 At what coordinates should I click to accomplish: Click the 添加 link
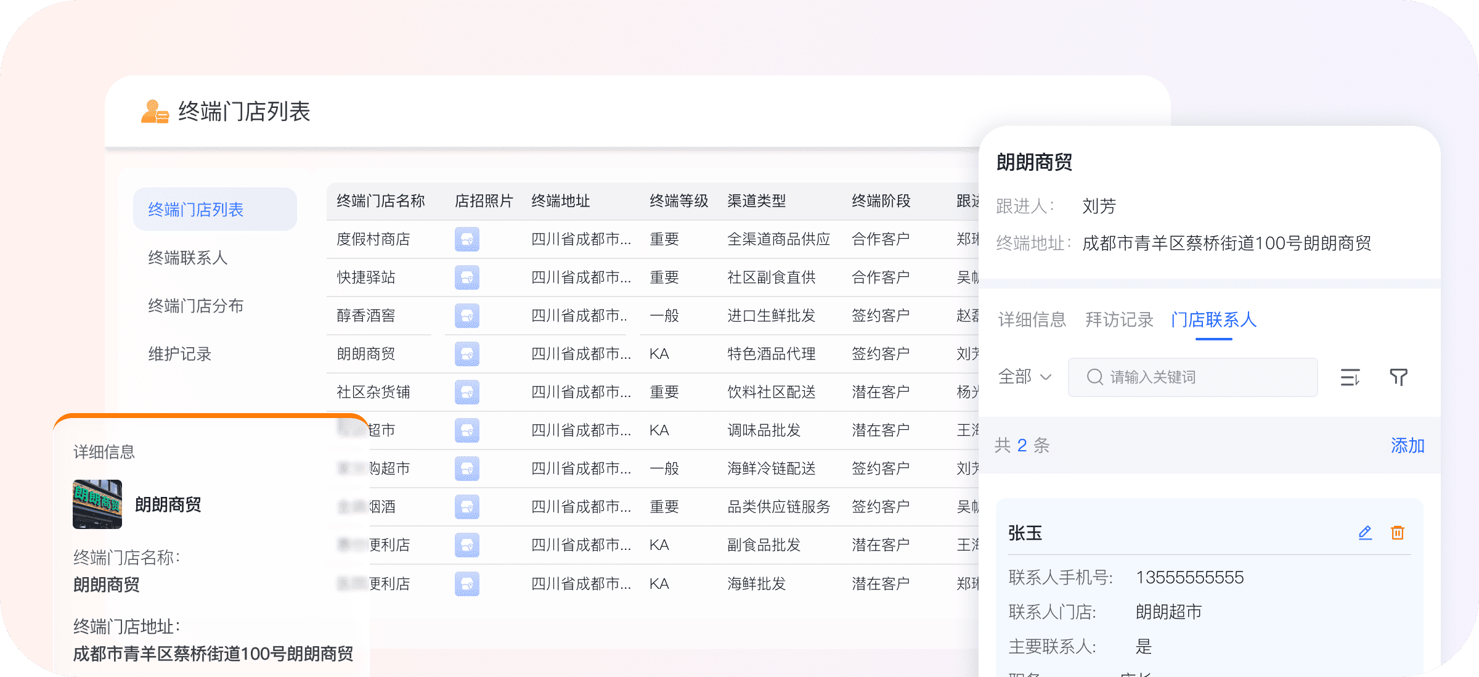1407,445
